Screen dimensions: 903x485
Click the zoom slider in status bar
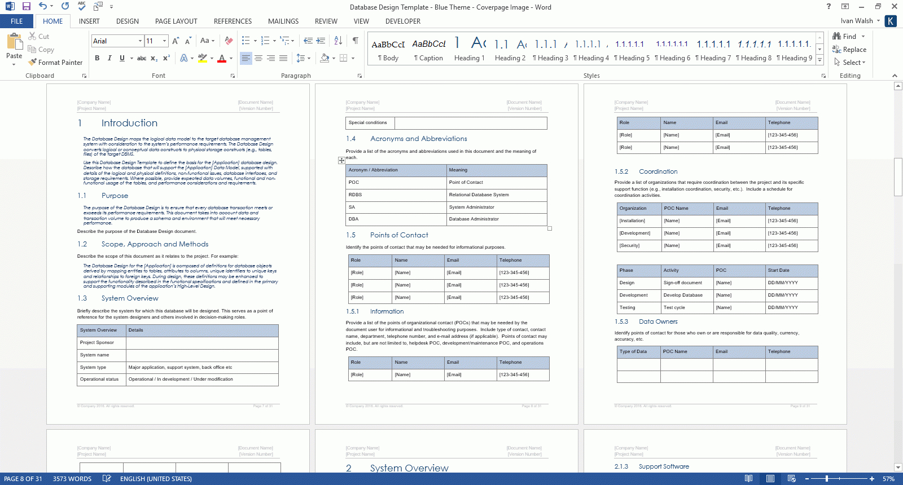[x=827, y=479]
